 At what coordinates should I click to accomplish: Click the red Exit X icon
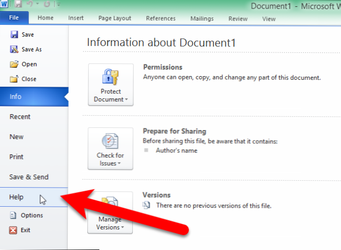pyautogui.click(x=13, y=230)
